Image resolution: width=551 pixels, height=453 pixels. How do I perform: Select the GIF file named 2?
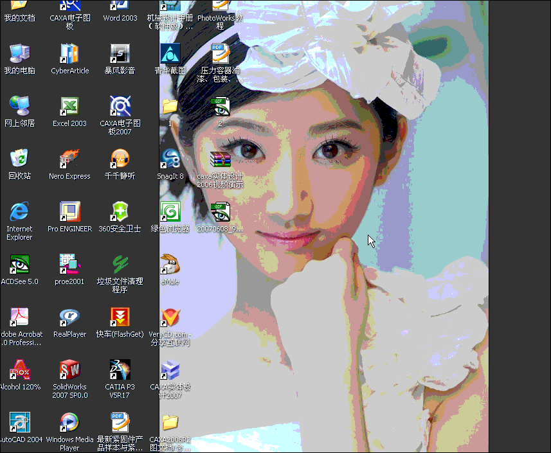click(x=221, y=106)
